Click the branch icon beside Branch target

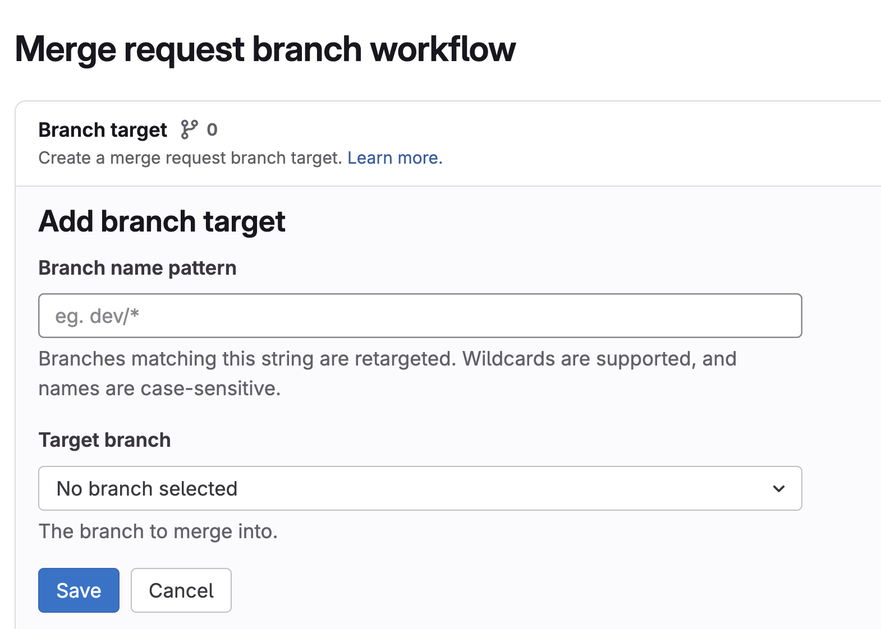point(189,129)
